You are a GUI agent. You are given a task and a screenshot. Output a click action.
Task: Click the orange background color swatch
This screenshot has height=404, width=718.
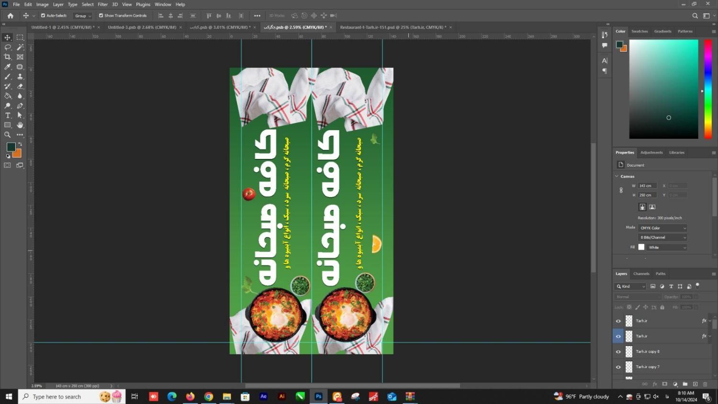18,154
